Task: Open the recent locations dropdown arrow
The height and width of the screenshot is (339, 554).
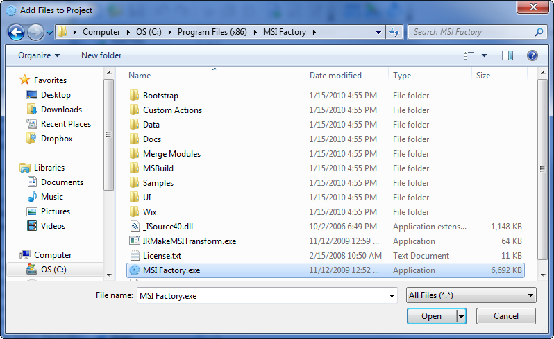Action: pos(49,33)
